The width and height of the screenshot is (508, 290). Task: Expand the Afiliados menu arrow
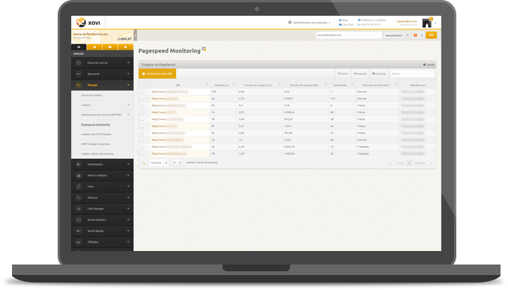tap(128, 242)
